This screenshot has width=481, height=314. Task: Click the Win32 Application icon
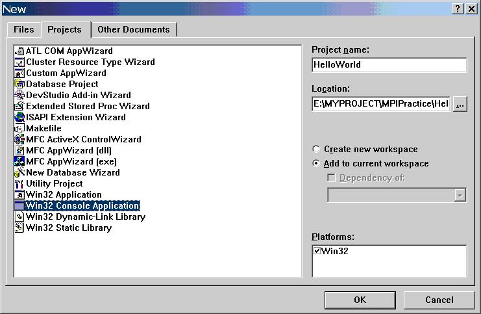tap(19, 195)
